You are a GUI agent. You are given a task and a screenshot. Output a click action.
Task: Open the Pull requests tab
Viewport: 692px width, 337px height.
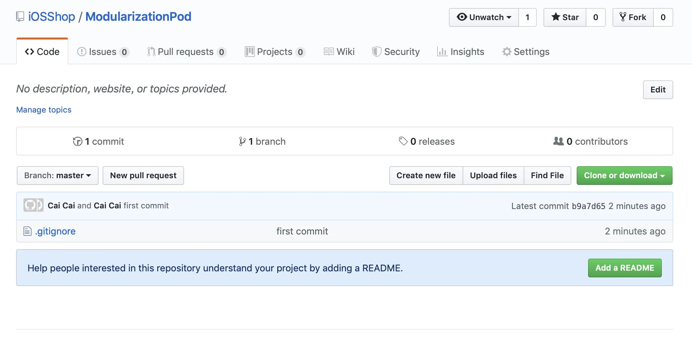pos(187,52)
